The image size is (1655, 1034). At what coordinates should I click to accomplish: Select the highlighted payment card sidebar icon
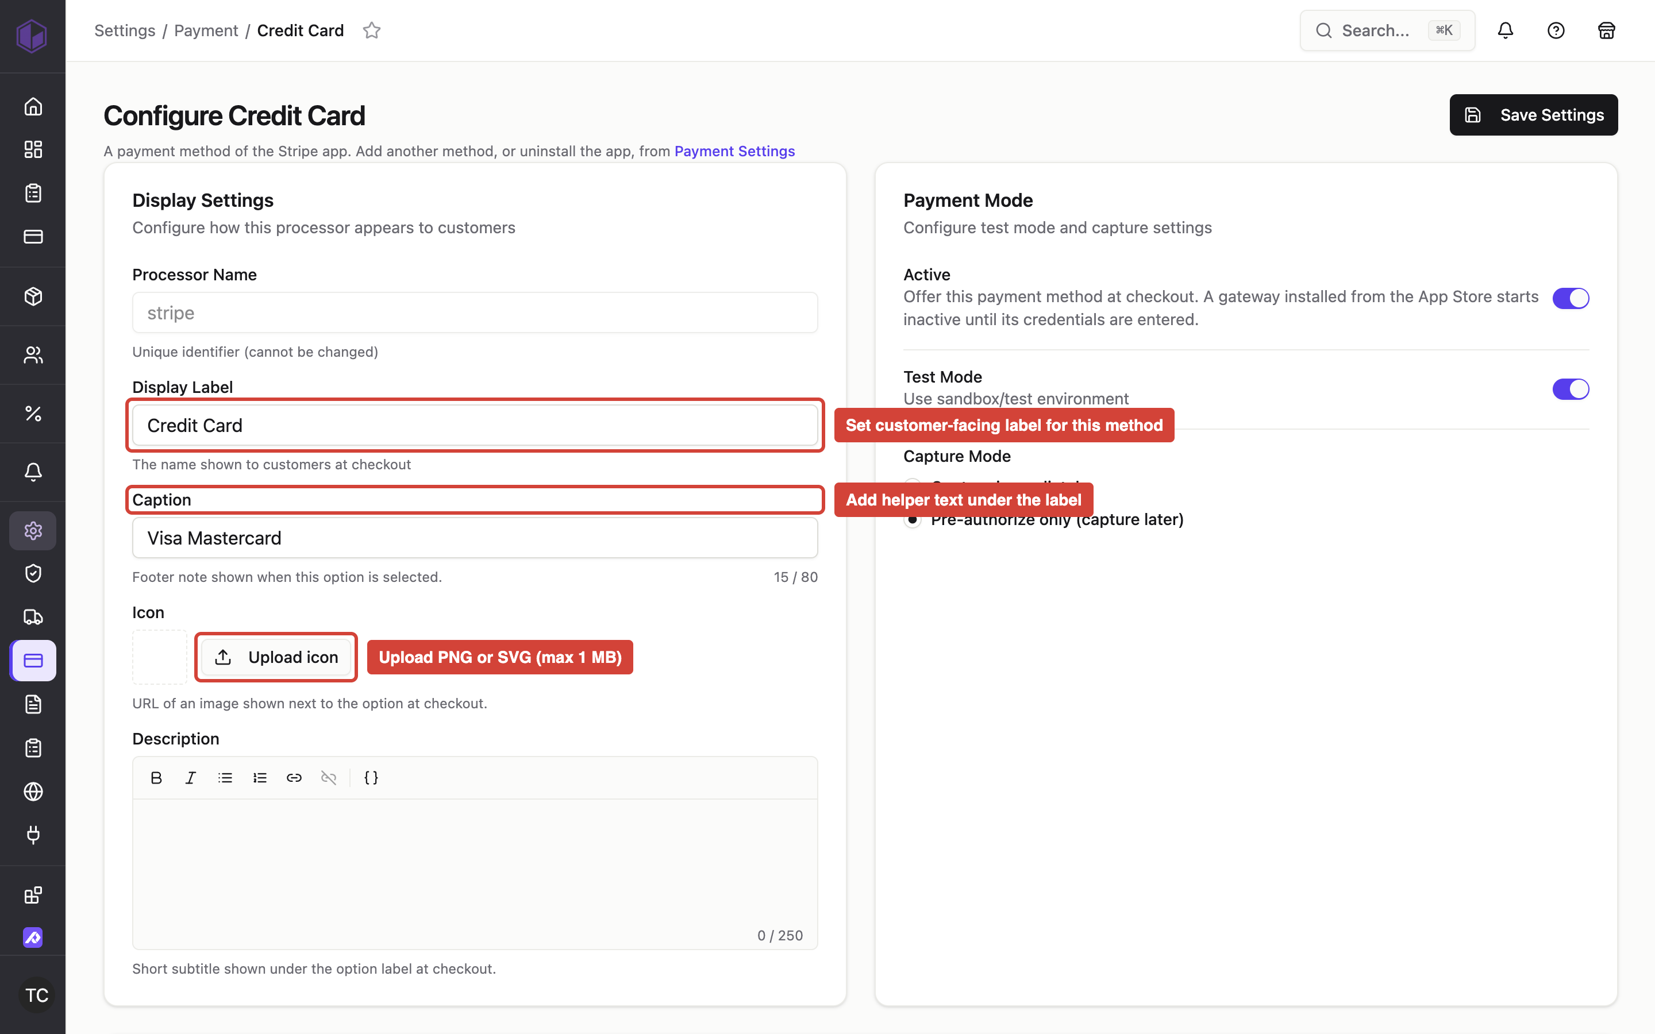point(33,661)
